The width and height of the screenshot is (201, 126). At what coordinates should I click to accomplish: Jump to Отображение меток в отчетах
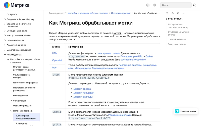(179, 33)
